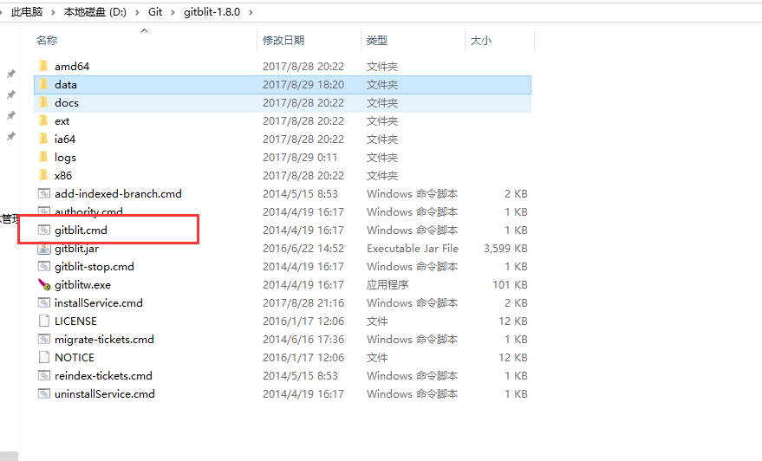Sort by the 大小 column header
The width and height of the screenshot is (762, 461).
(480, 41)
